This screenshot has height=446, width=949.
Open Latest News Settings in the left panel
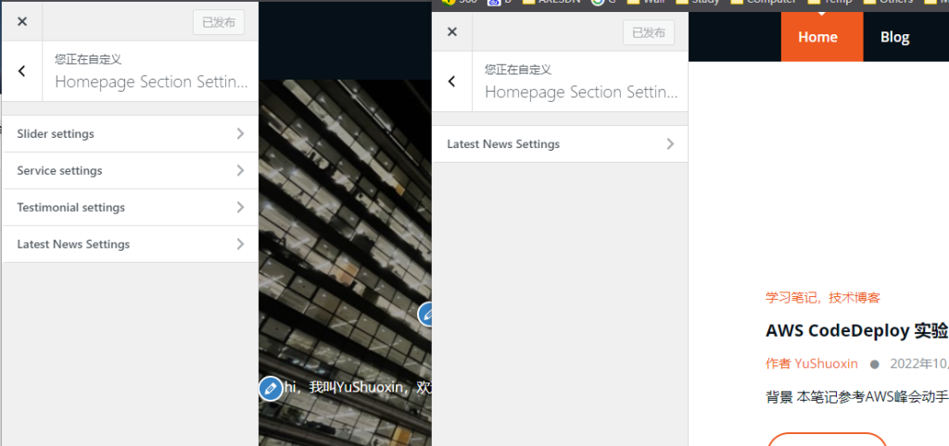(74, 245)
